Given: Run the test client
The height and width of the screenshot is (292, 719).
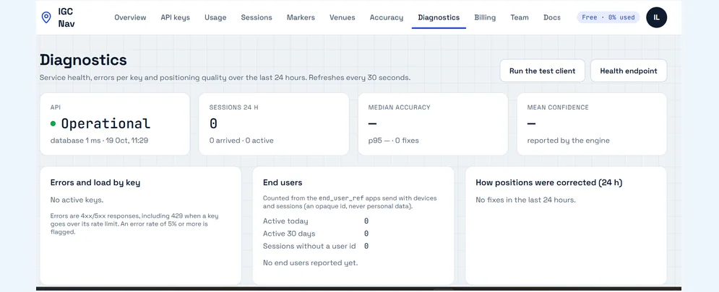Looking at the screenshot, I should pyautogui.click(x=542, y=71).
